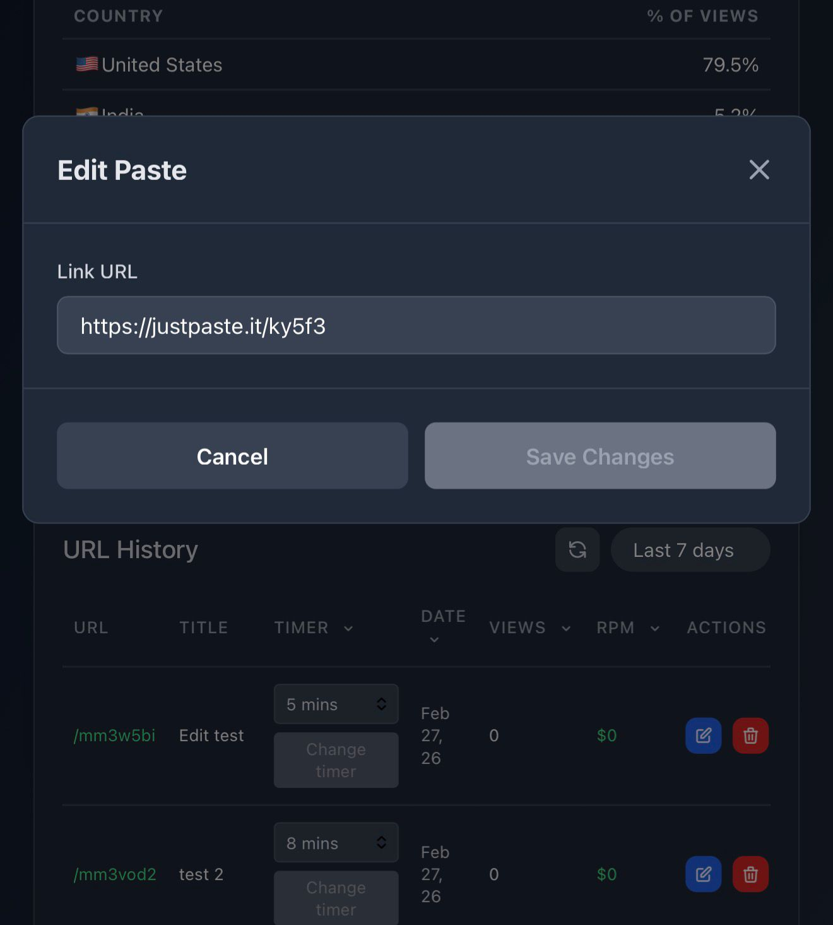Delete the test 2 paste entry
Screen dimensions: 833x925
click(x=750, y=874)
